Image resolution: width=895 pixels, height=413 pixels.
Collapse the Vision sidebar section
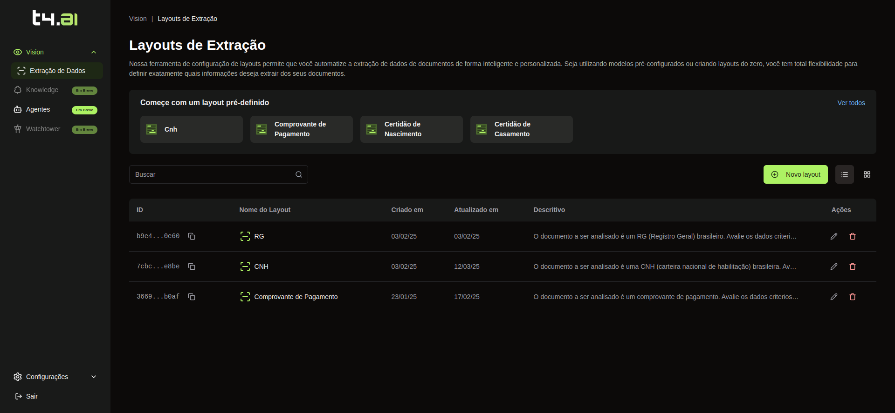click(x=94, y=52)
